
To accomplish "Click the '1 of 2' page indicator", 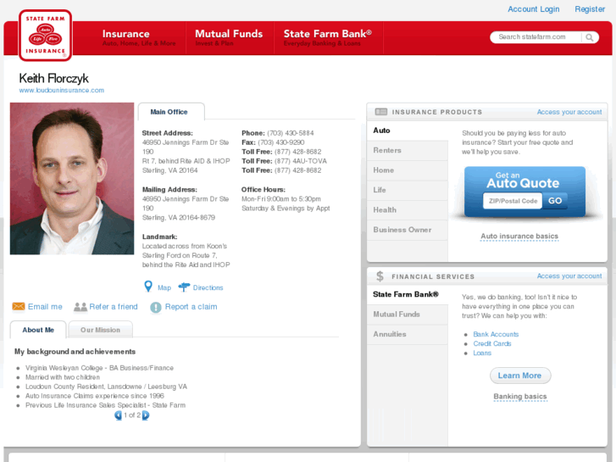I will tap(132, 415).
